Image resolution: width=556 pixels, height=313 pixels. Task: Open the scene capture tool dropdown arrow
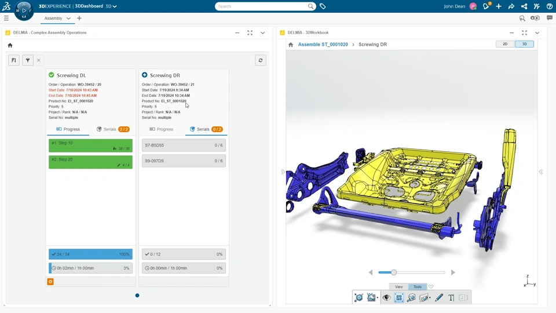pos(378,298)
